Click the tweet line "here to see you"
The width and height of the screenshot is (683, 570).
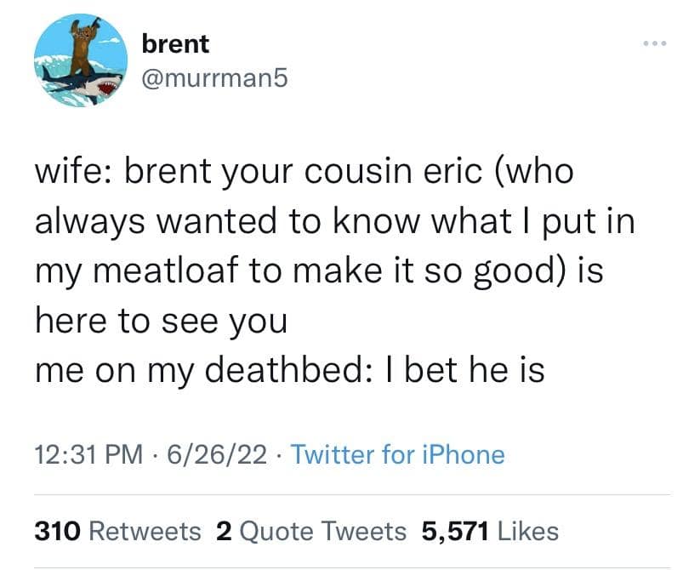click(160, 321)
